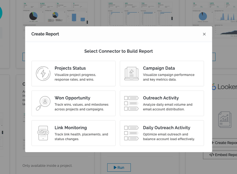Click the Daily Outreach Activity list icon

pyautogui.click(x=131, y=133)
